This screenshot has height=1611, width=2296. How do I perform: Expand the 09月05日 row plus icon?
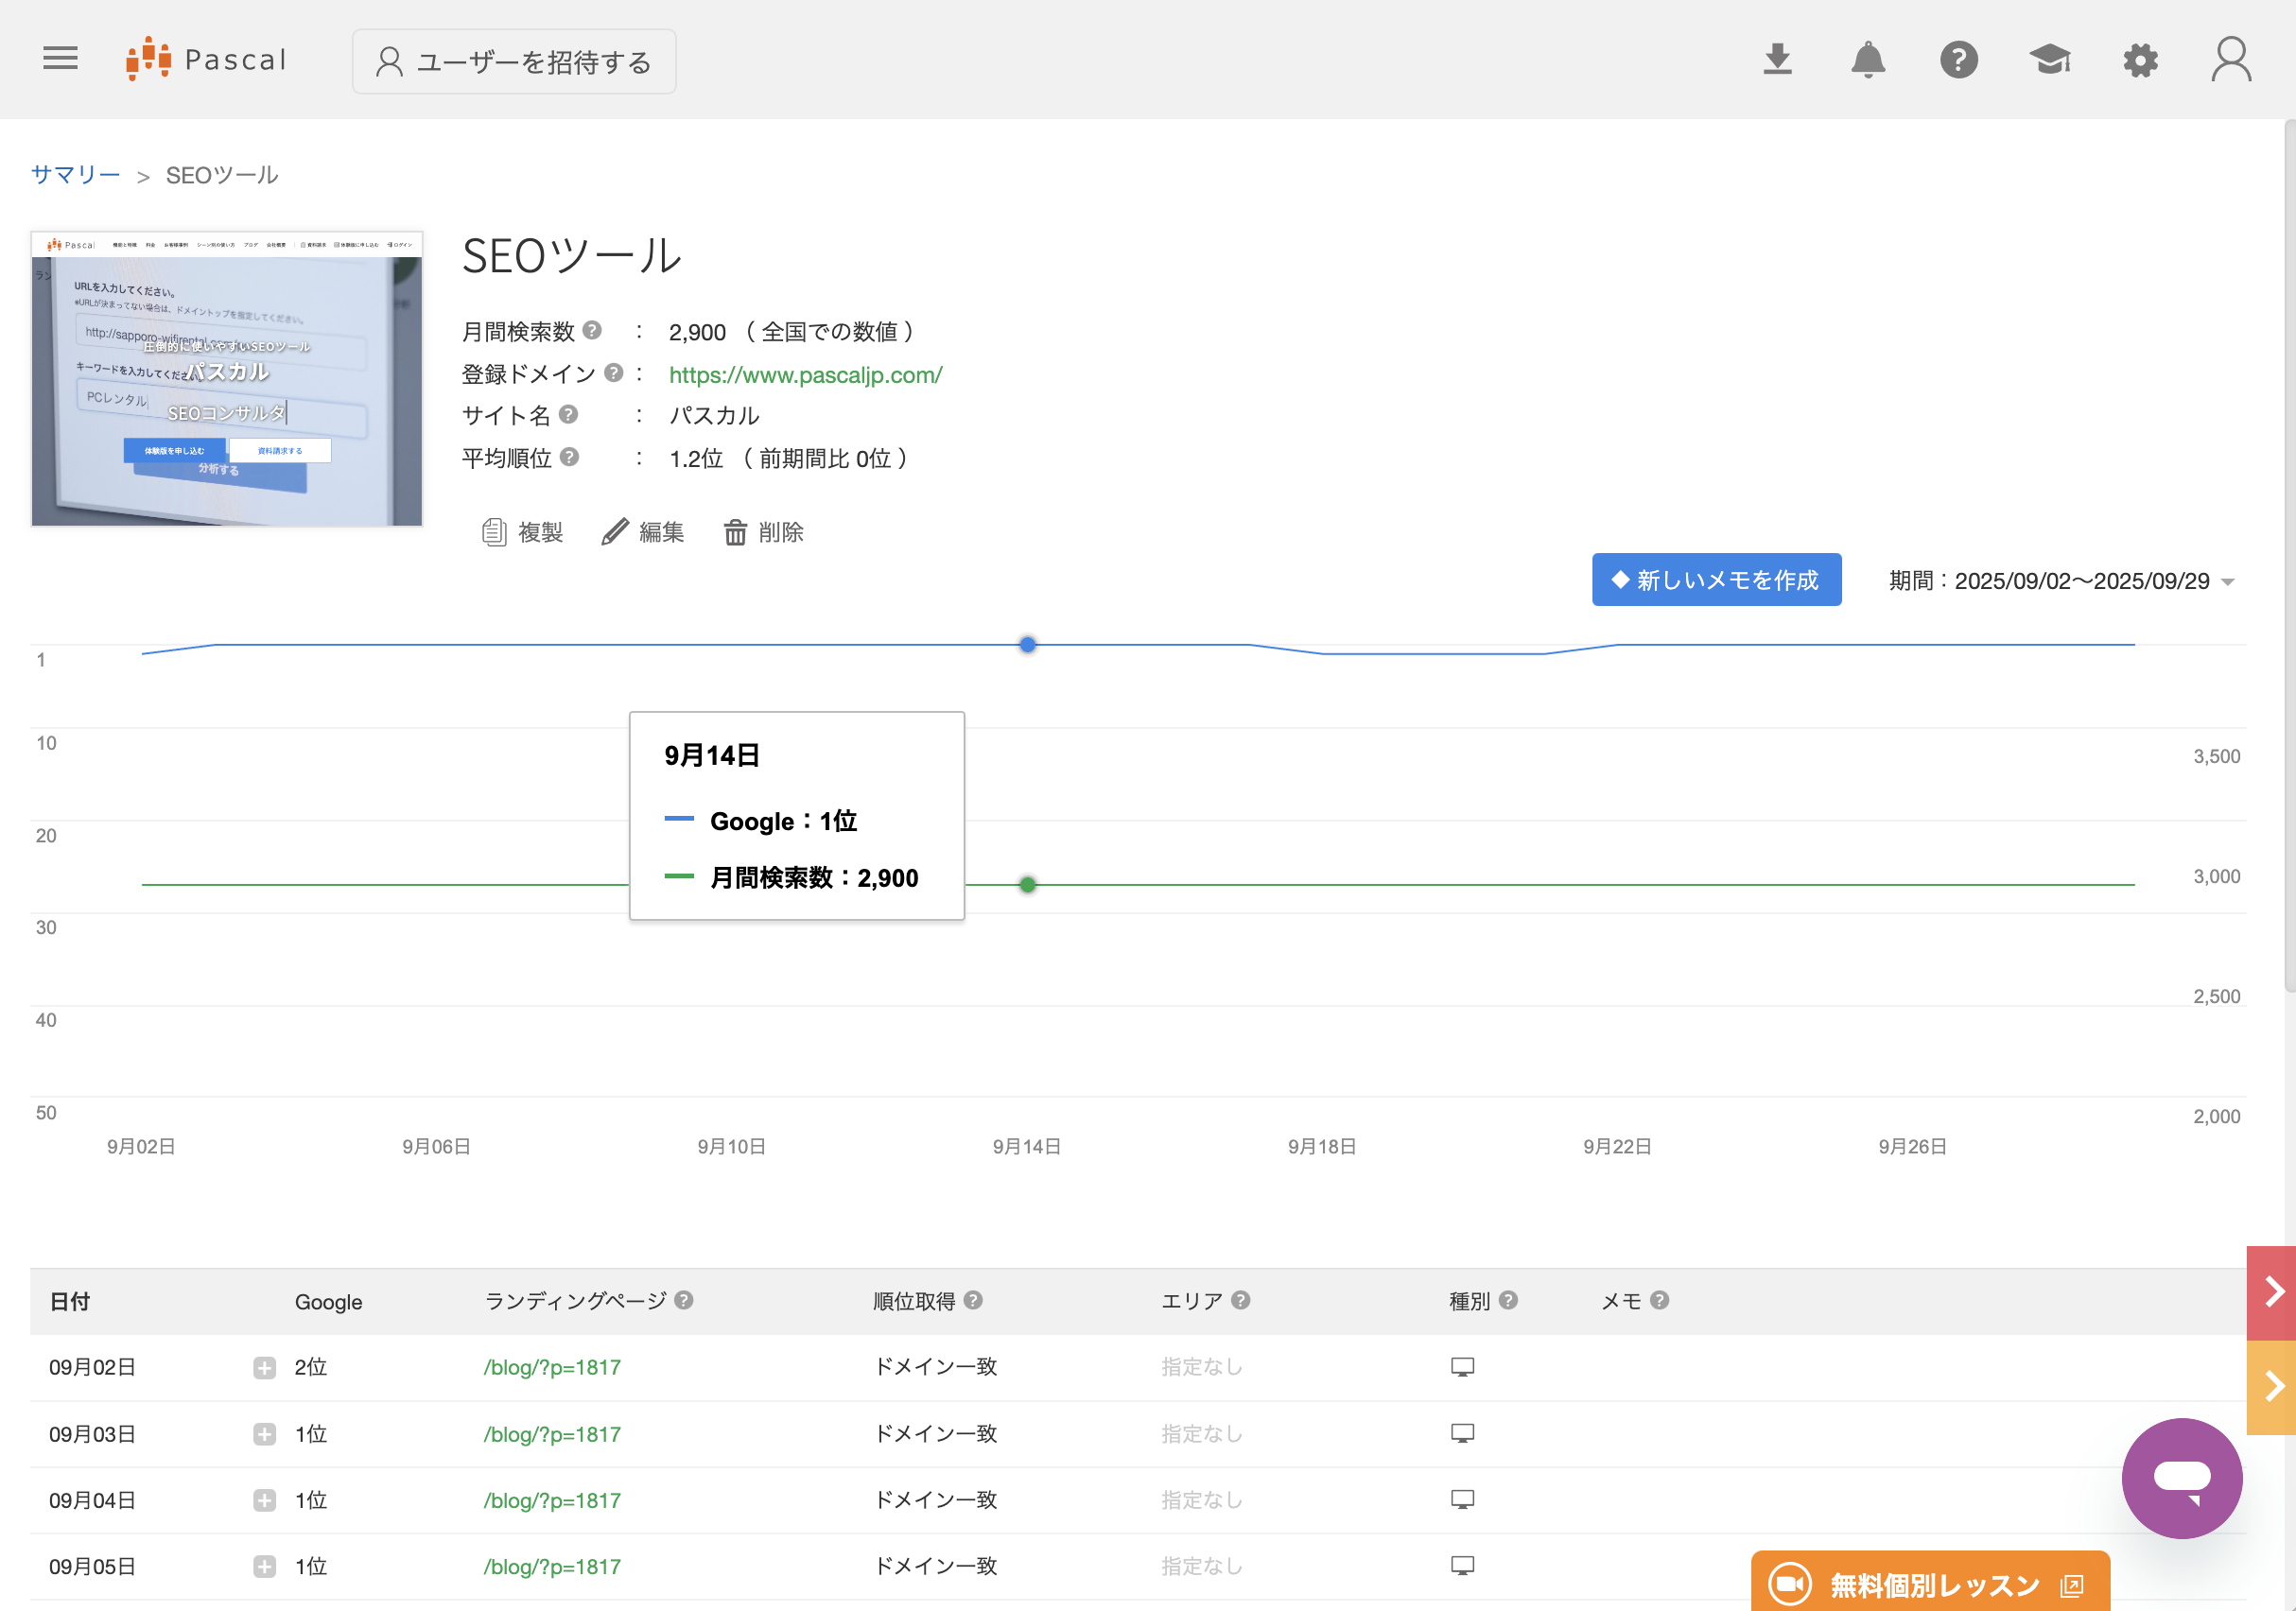point(264,1566)
